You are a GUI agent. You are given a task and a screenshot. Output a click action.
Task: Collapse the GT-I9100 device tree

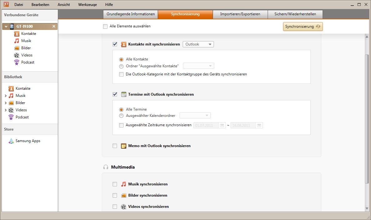(x=6, y=26)
